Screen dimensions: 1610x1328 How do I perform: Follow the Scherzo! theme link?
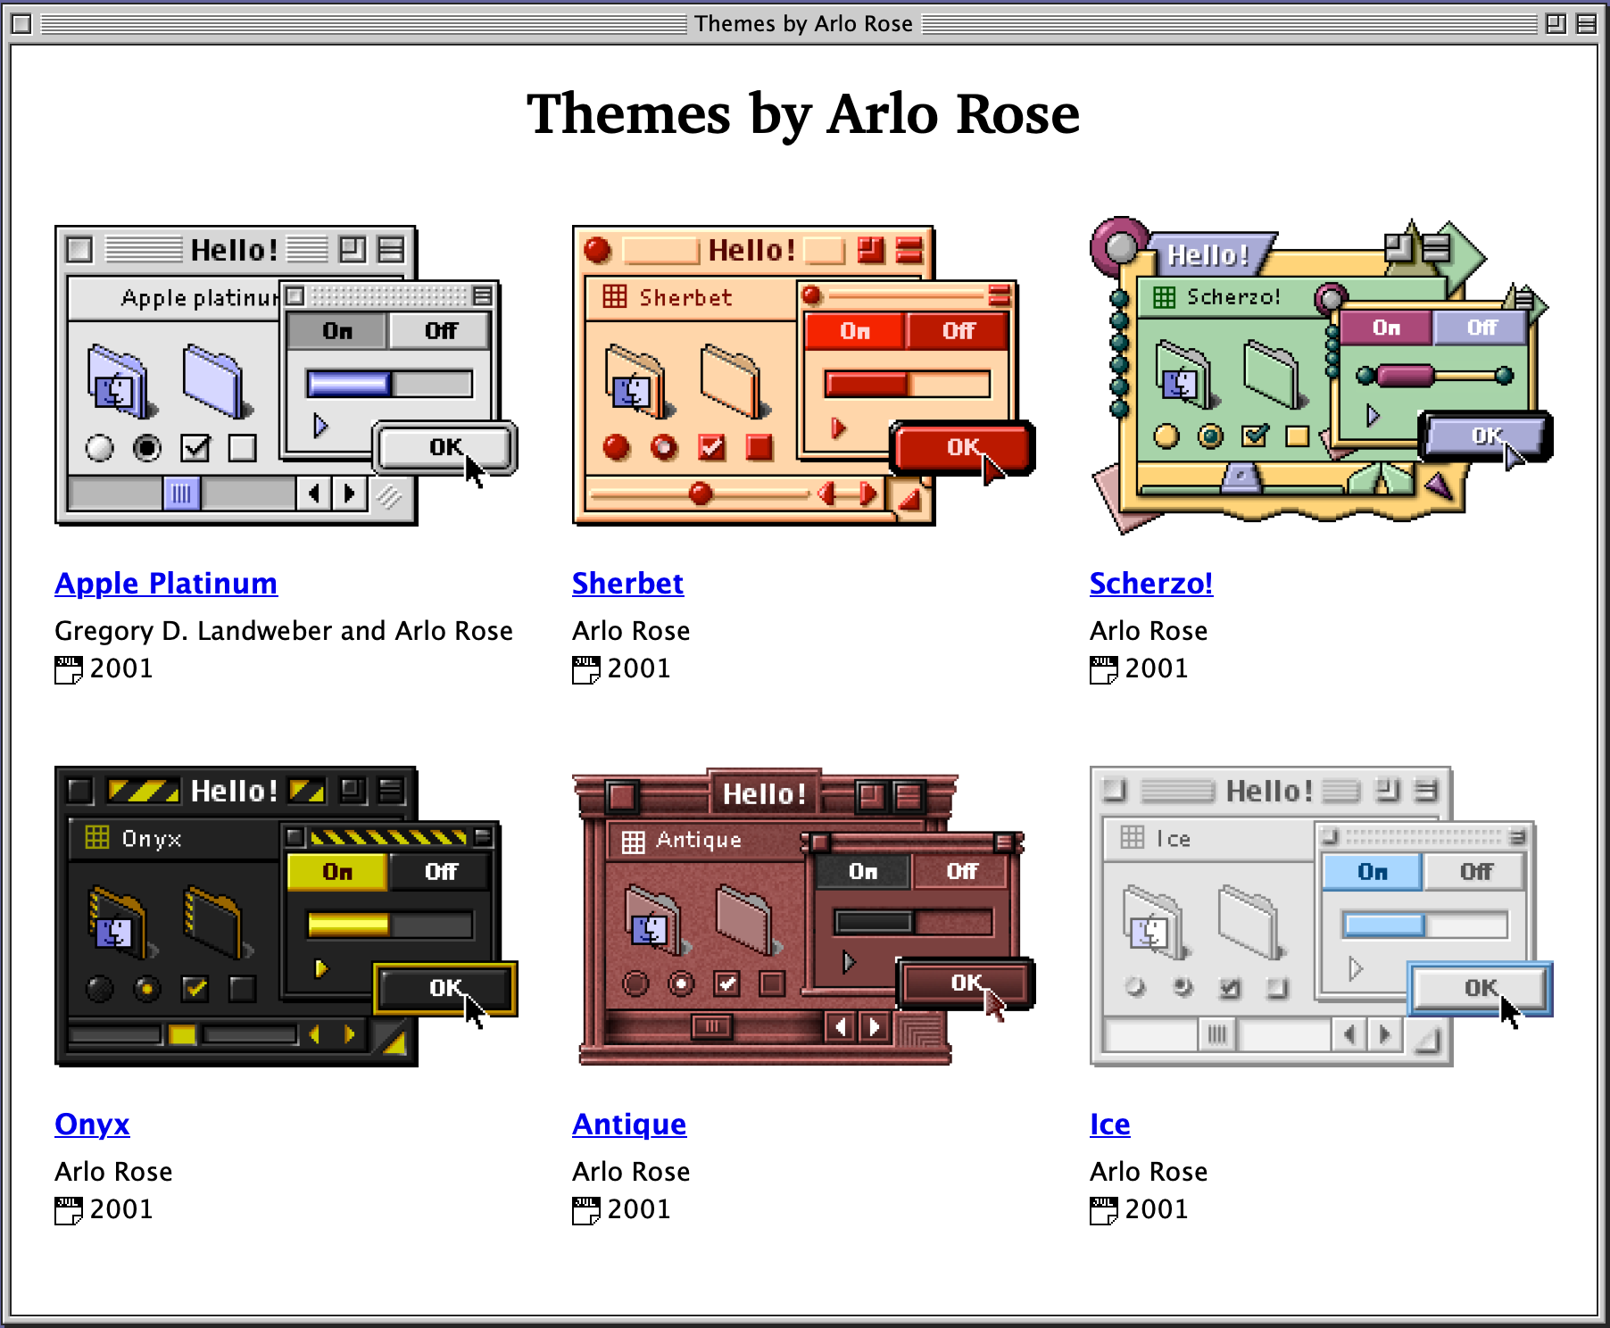1151,584
